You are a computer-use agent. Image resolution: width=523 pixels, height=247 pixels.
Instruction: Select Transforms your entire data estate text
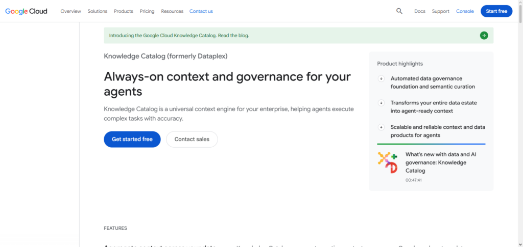434,107
